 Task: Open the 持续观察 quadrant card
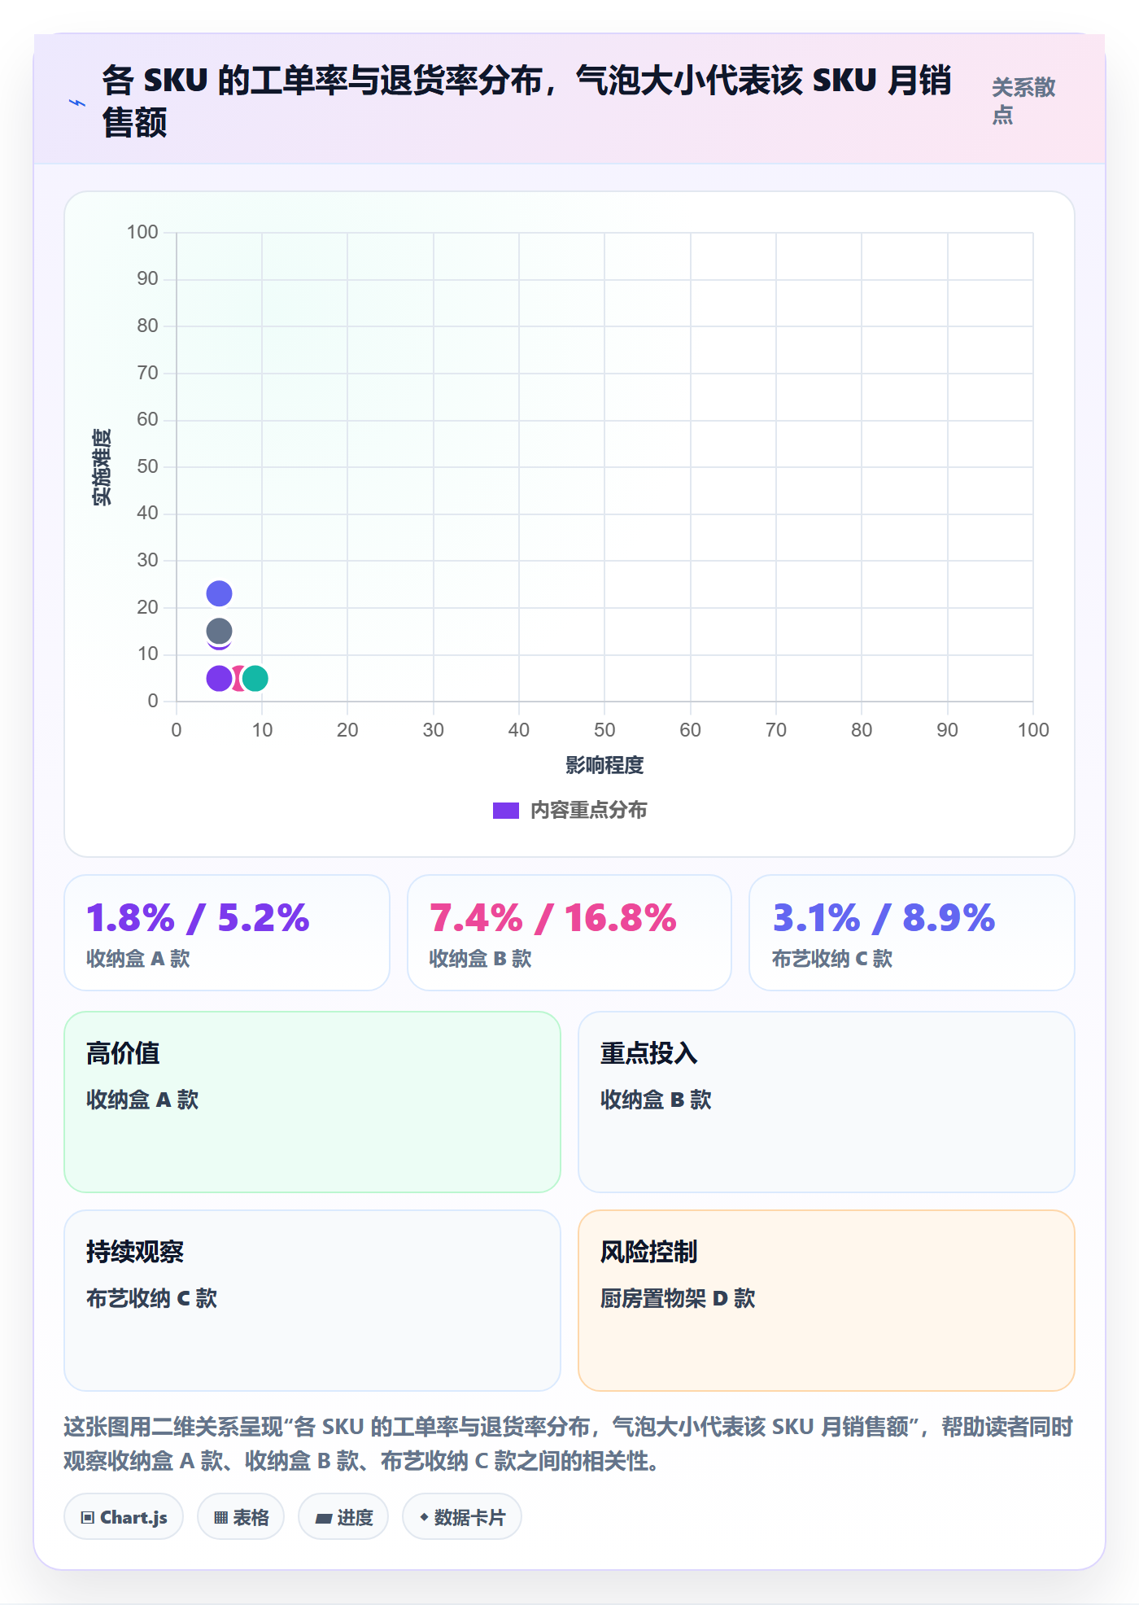312,1301
